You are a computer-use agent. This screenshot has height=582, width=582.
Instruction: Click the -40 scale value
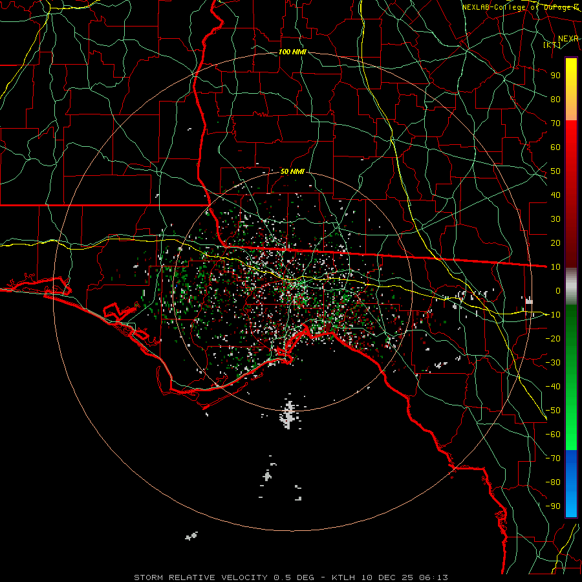click(553, 387)
